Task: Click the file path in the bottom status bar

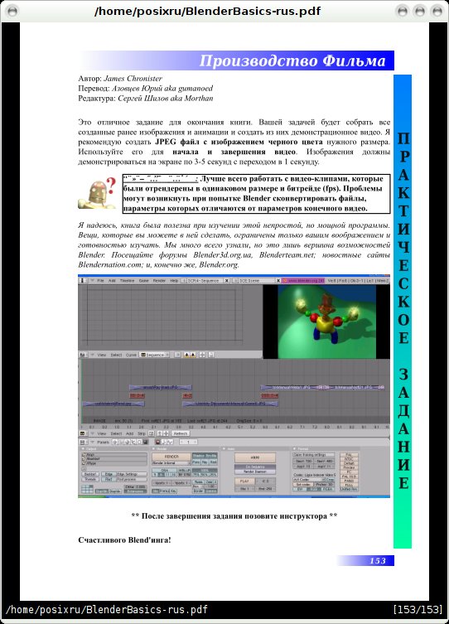Action: (x=107, y=610)
